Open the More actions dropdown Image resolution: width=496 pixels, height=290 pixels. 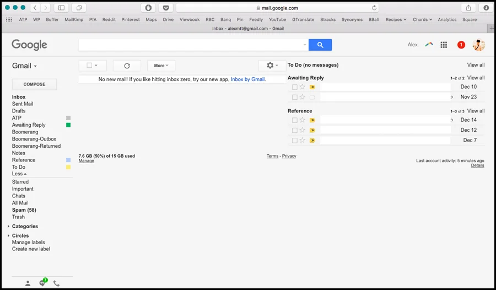pyautogui.click(x=161, y=66)
